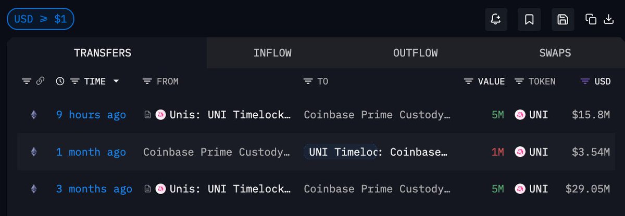625x216 pixels.
Task: Download the transfers data
Action: [x=608, y=20]
